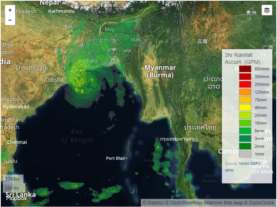Click the Port Blair city label
The image size is (277, 207).
point(116,158)
